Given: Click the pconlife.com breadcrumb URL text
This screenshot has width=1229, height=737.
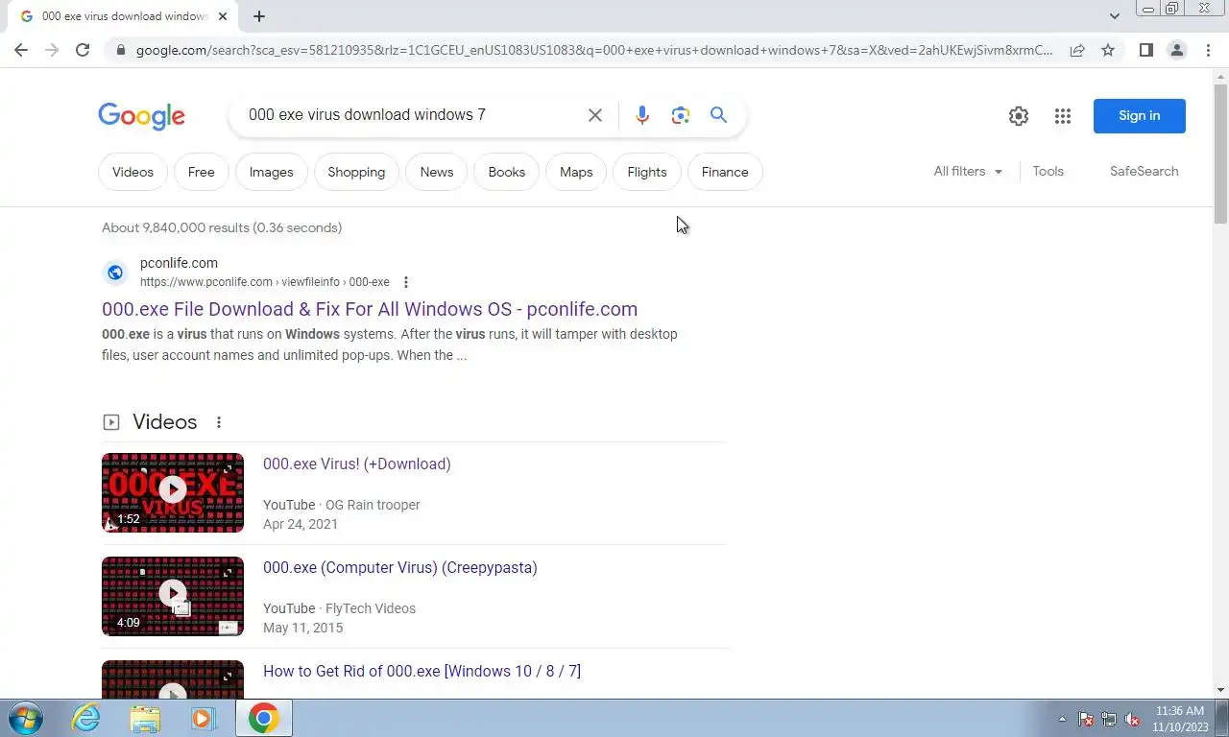Looking at the screenshot, I should 265,282.
